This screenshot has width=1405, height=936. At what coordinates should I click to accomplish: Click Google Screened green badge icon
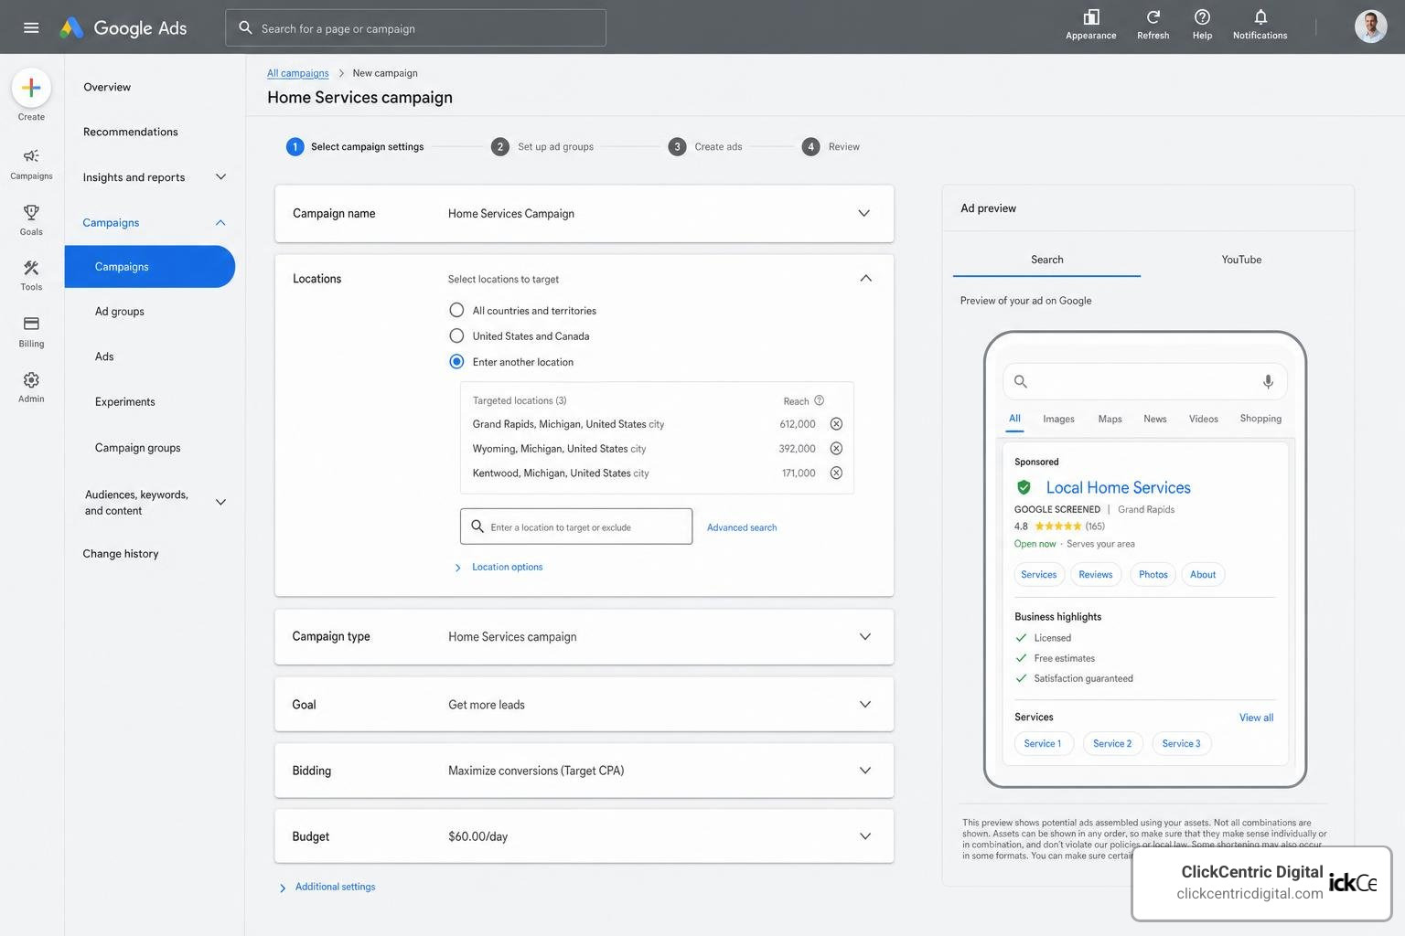click(1024, 487)
